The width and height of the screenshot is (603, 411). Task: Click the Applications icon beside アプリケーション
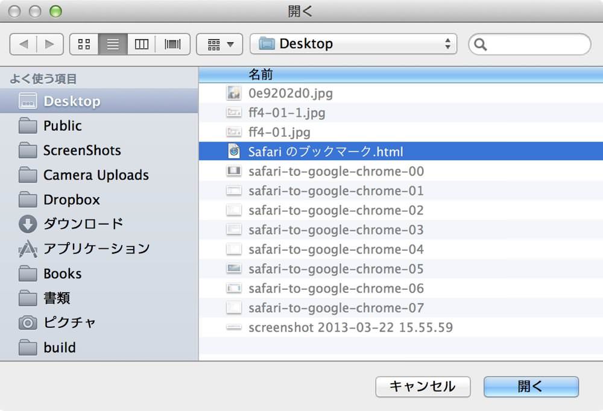pos(28,249)
